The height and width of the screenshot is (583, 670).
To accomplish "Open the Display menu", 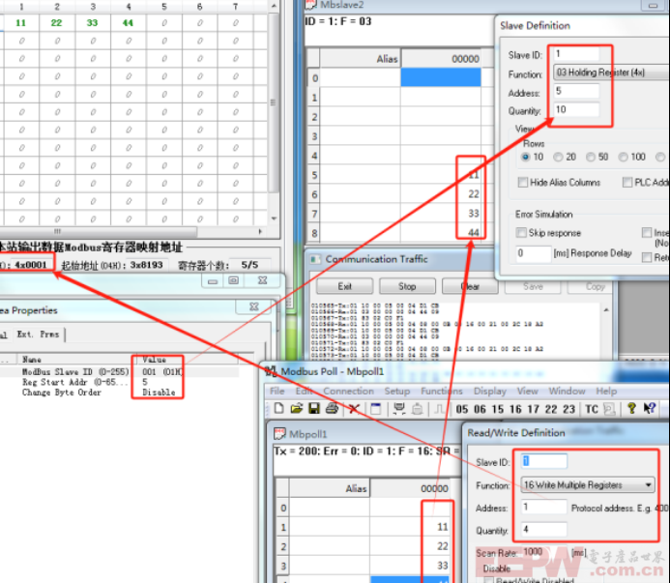I will (489, 391).
